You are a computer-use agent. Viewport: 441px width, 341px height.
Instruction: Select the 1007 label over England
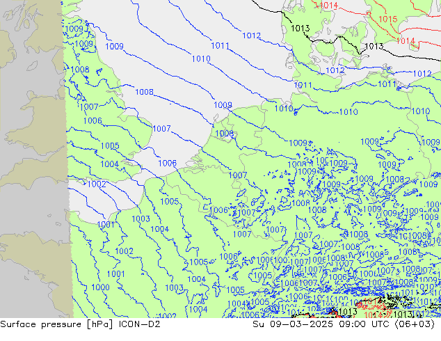[x=89, y=107]
